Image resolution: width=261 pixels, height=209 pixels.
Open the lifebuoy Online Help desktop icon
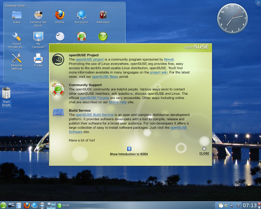[81, 37]
